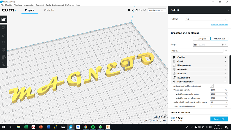The image size is (231, 130).
Task: Open the Profilo Fine dropdown
Action: tap(210, 45)
